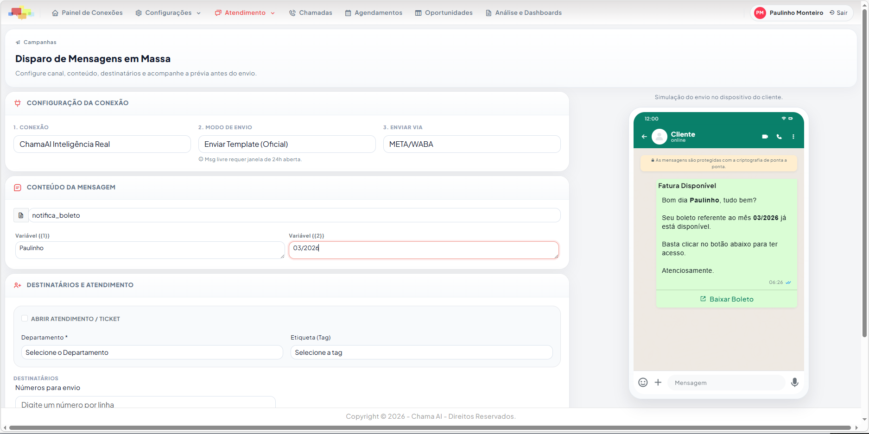Open the Selecione a tag dropdown
This screenshot has height=434, width=869.
pos(422,352)
